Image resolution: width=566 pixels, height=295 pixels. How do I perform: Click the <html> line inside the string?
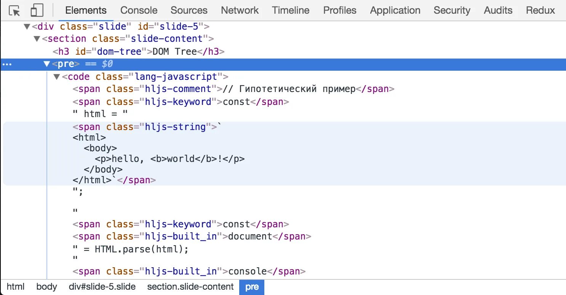(x=90, y=138)
